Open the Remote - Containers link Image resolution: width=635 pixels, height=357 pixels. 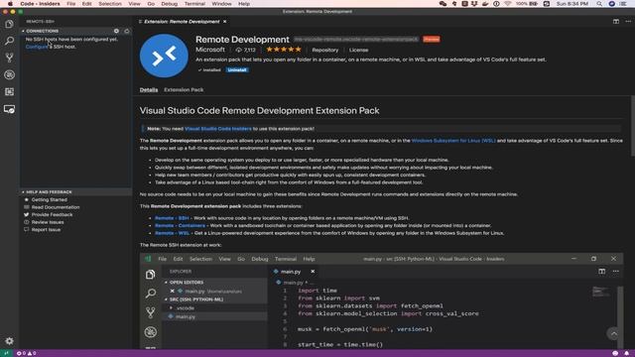(x=181, y=225)
